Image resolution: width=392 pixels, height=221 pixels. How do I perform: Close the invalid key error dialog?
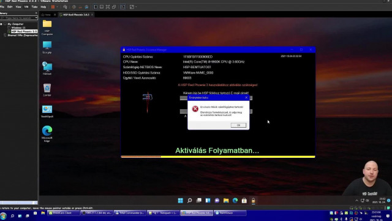pos(246,98)
